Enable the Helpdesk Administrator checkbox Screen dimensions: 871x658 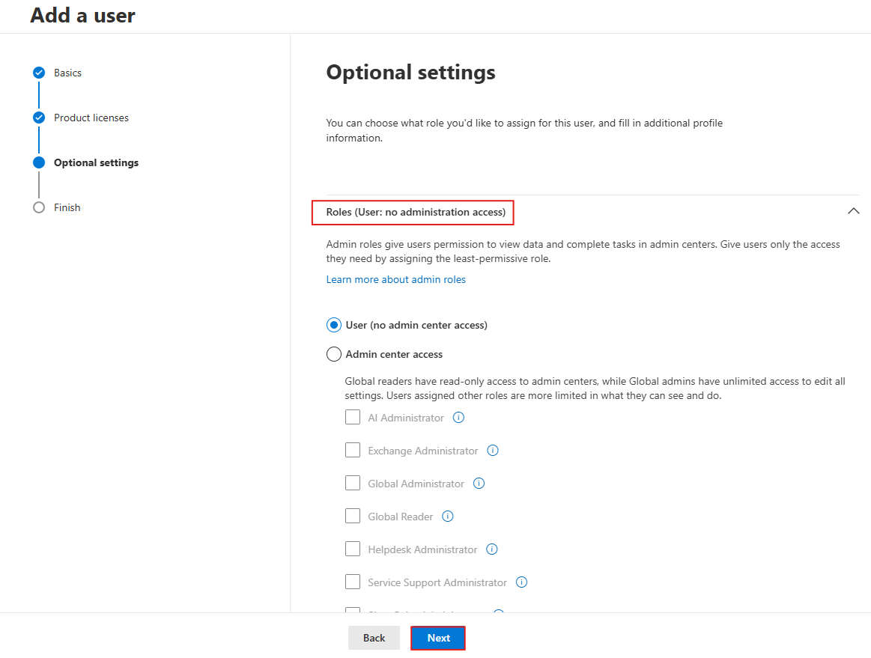(353, 549)
